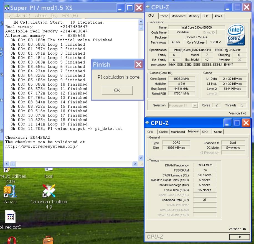Click Super PI vertical scrollbar up arrow

(141, 22)
